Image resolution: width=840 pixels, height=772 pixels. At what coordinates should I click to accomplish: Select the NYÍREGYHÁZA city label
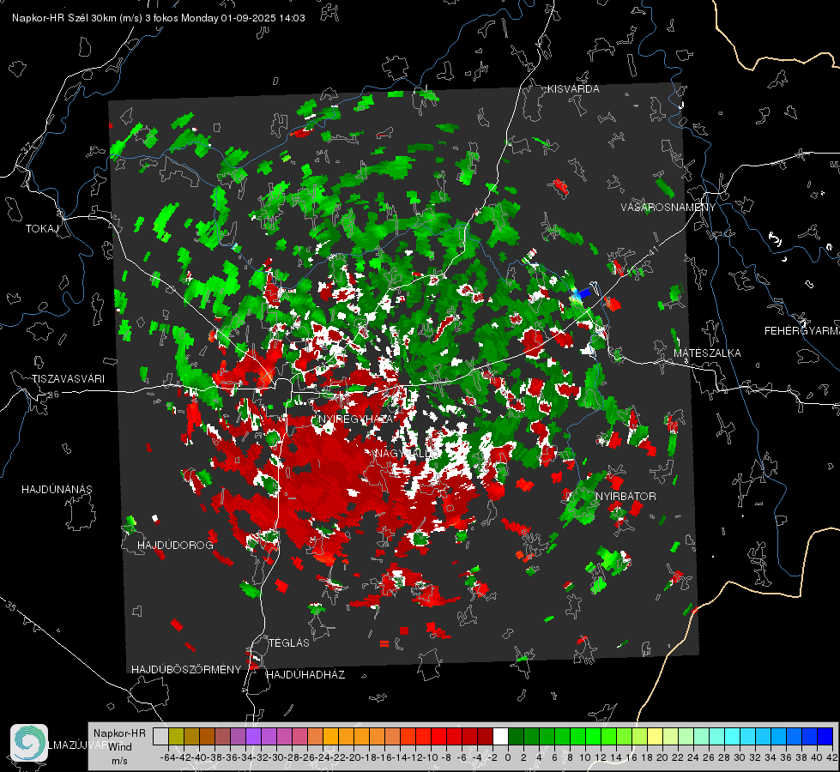[x=356, y=419]
